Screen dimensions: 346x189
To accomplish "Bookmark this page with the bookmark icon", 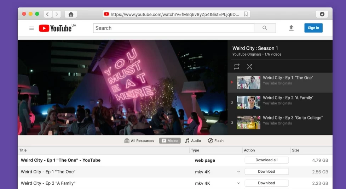I will click(x=246, y=14).
